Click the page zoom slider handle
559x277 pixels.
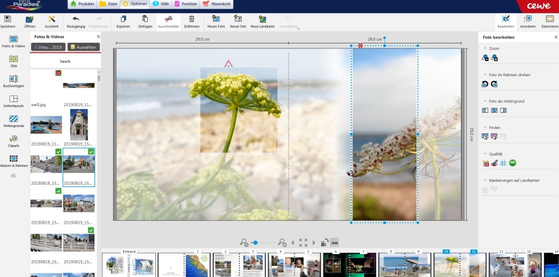click(x=255, y=243)
